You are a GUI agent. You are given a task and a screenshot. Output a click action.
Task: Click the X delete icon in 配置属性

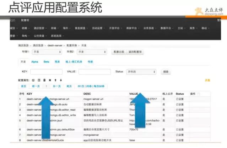pos(50,80)
